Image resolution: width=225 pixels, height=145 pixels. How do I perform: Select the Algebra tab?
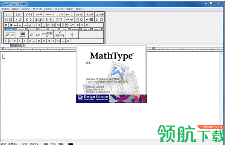(10, 29)
